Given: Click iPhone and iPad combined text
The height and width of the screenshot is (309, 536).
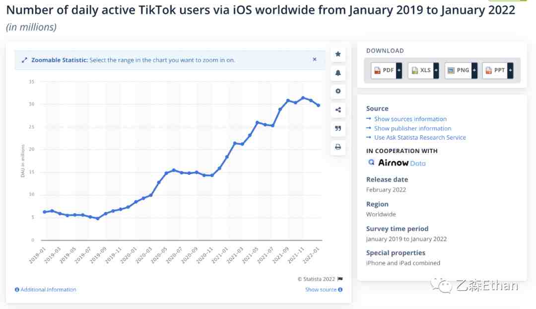Looking at the screenshot, I should point(403,263).
